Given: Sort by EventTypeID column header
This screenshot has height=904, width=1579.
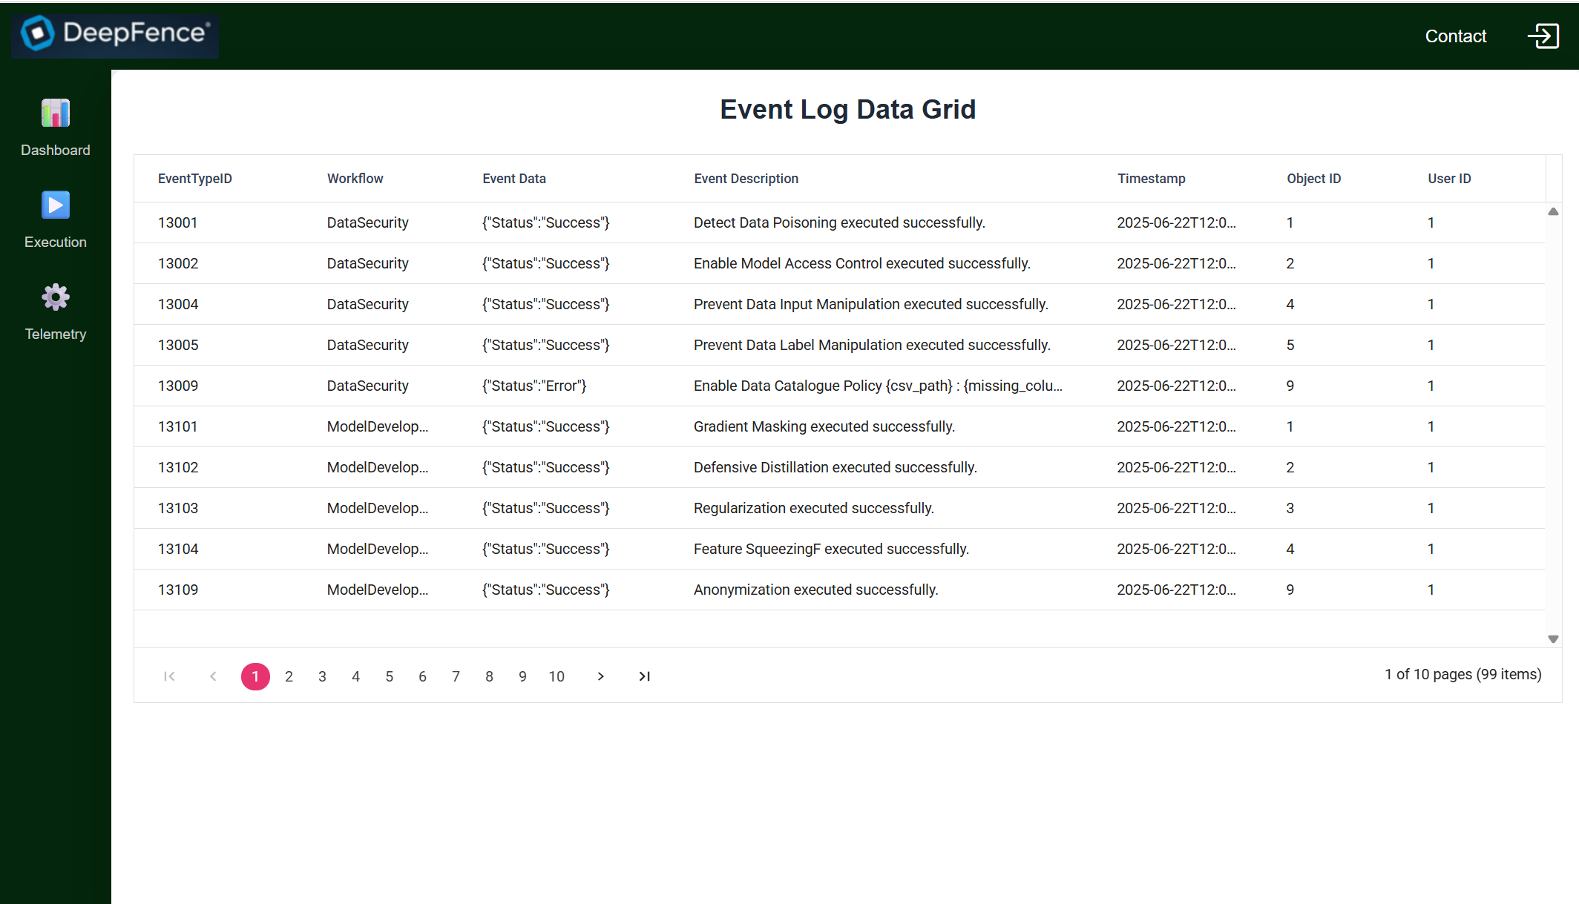Looking at the screenshot, I should 195,179.
